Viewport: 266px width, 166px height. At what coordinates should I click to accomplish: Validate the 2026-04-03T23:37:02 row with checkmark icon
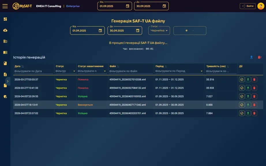(x=242, y=113)
